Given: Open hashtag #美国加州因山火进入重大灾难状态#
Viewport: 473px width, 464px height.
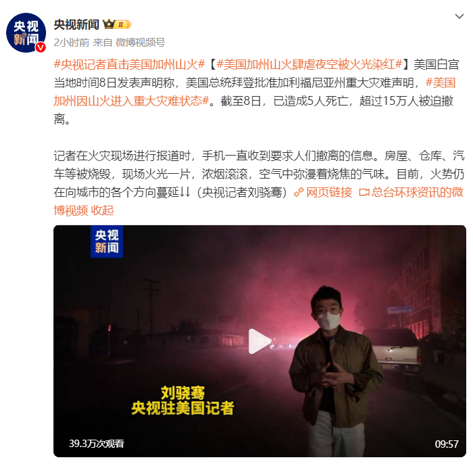Looking at the screenshot, I should [x=254, y=92].
